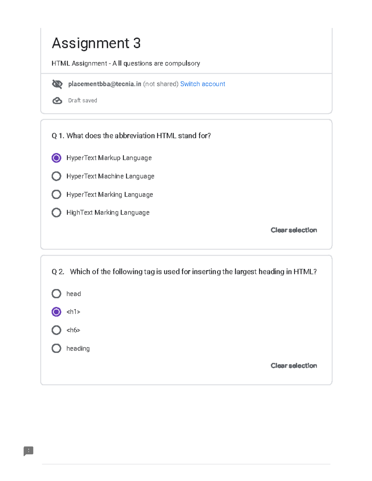This screenshot has width=372, height=481.
Task: Click the Q 1 HTML abbreviation question text
Action: [x=131, y=136]
